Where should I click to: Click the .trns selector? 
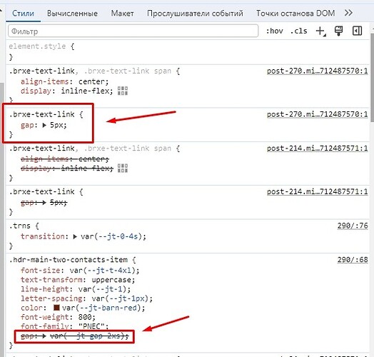[x=20, y=226]
